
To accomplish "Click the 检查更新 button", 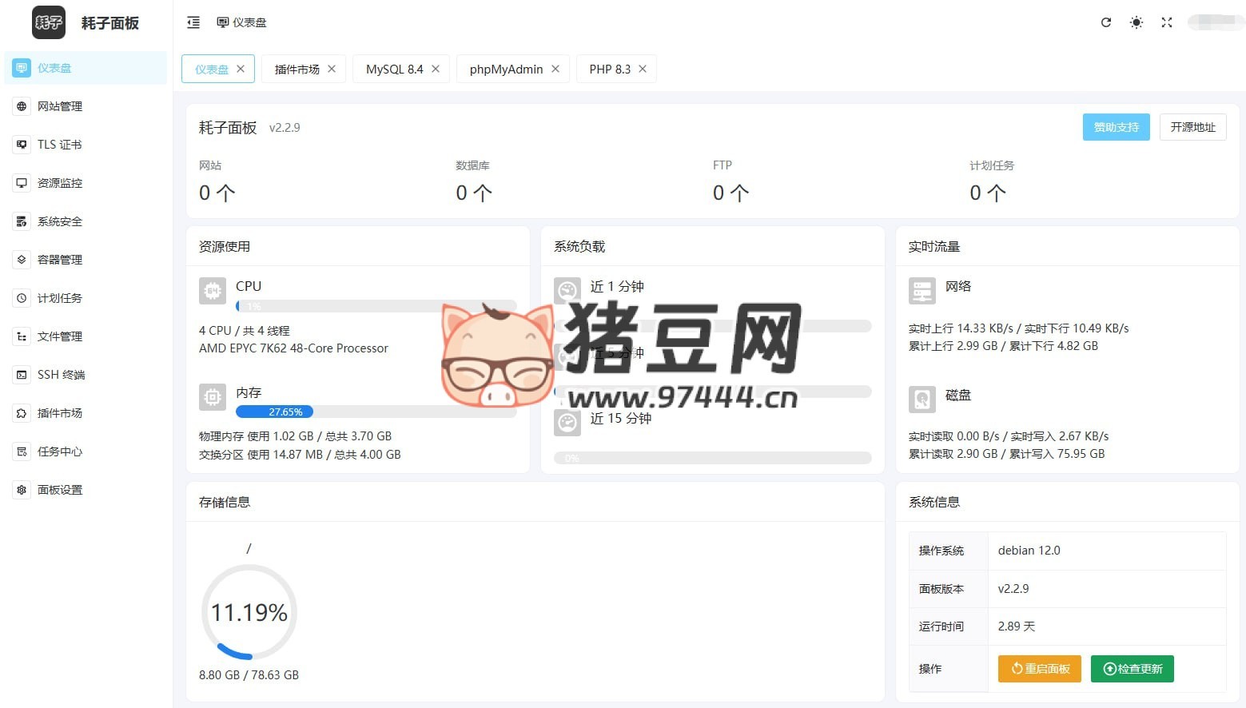I will click(x=1133, y=669).
